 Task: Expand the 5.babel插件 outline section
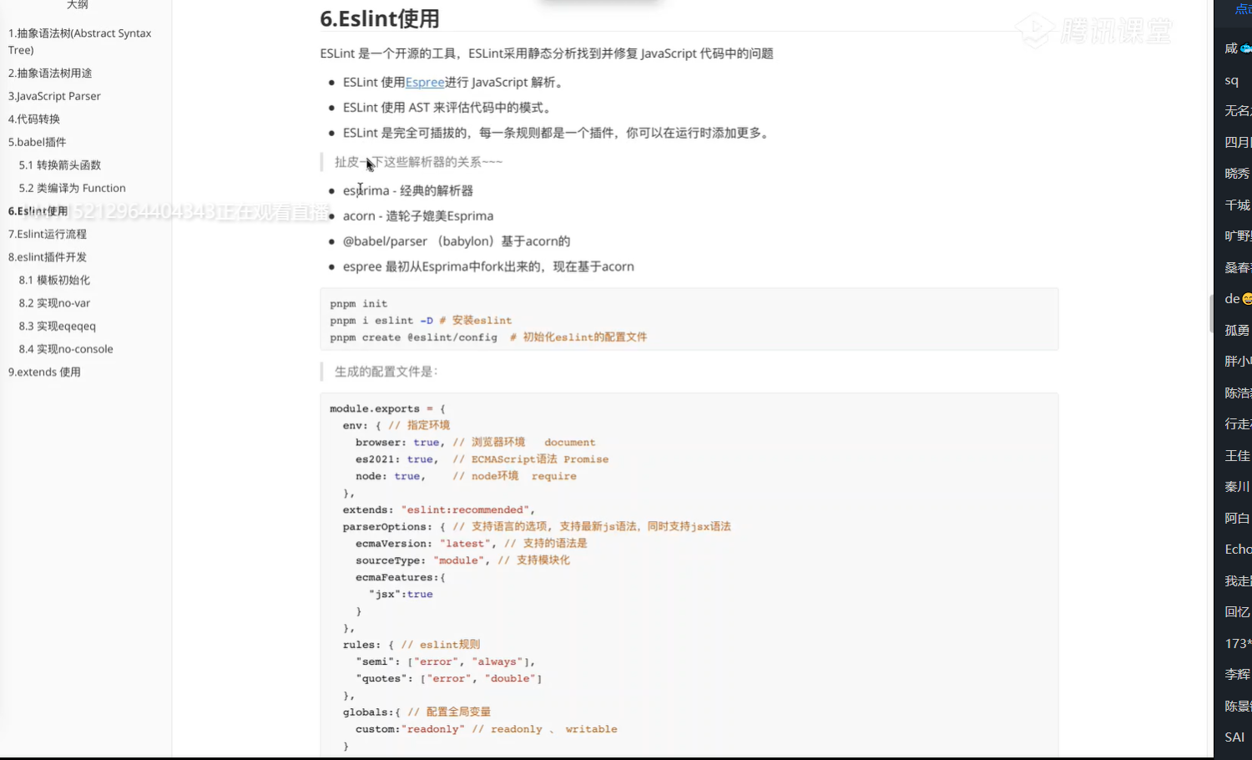point(38,142)
